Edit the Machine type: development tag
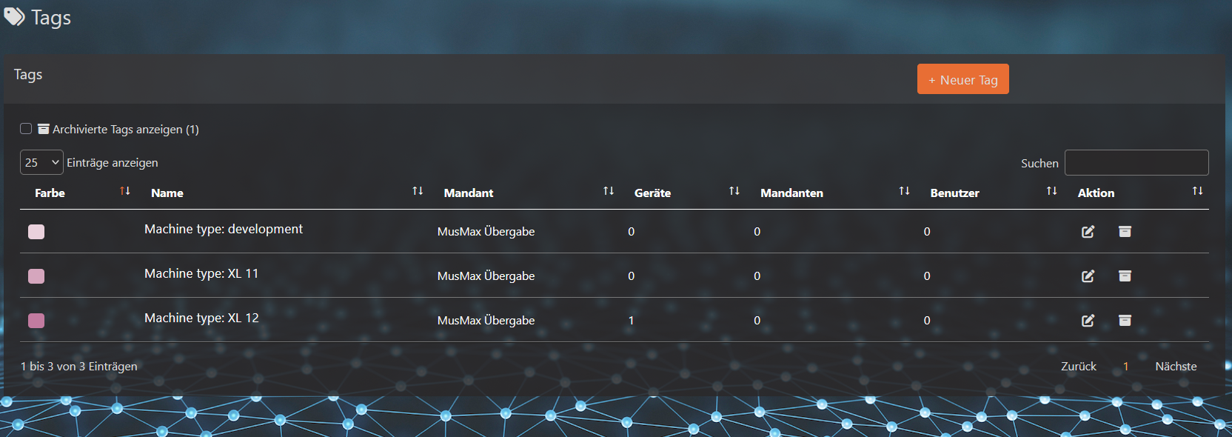 [x=1088, y=232]
